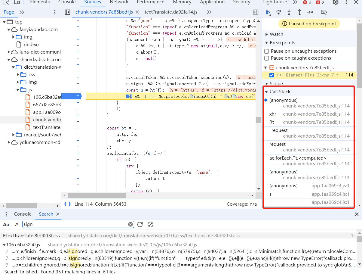The width and height of the screenshot is (362, 274).
Task: Switch to the Console tab
Action: pos(67,2)
